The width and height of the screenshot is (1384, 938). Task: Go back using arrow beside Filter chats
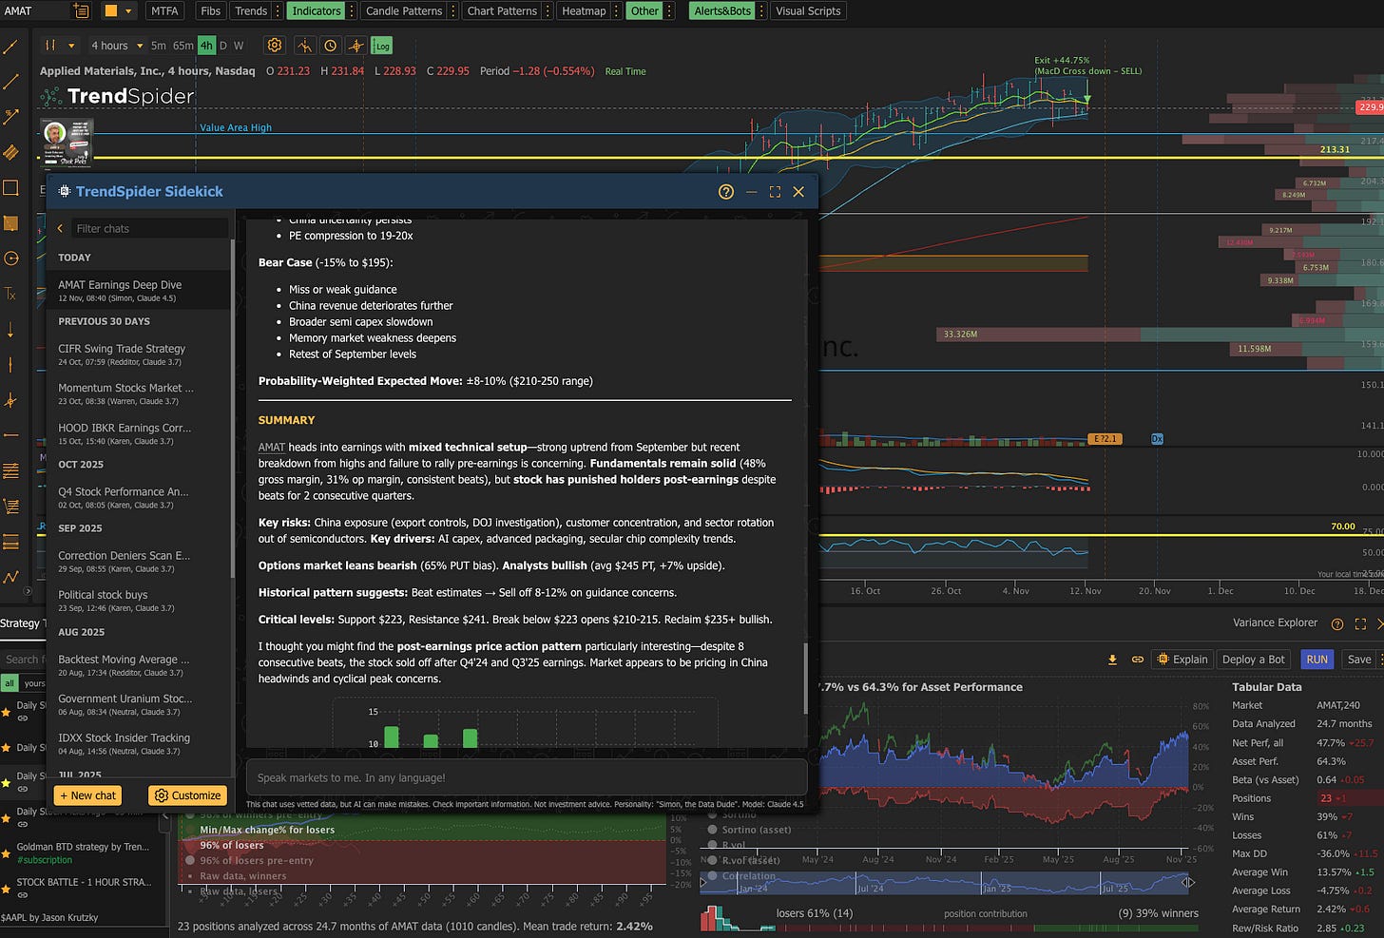[x=61, y=229]
